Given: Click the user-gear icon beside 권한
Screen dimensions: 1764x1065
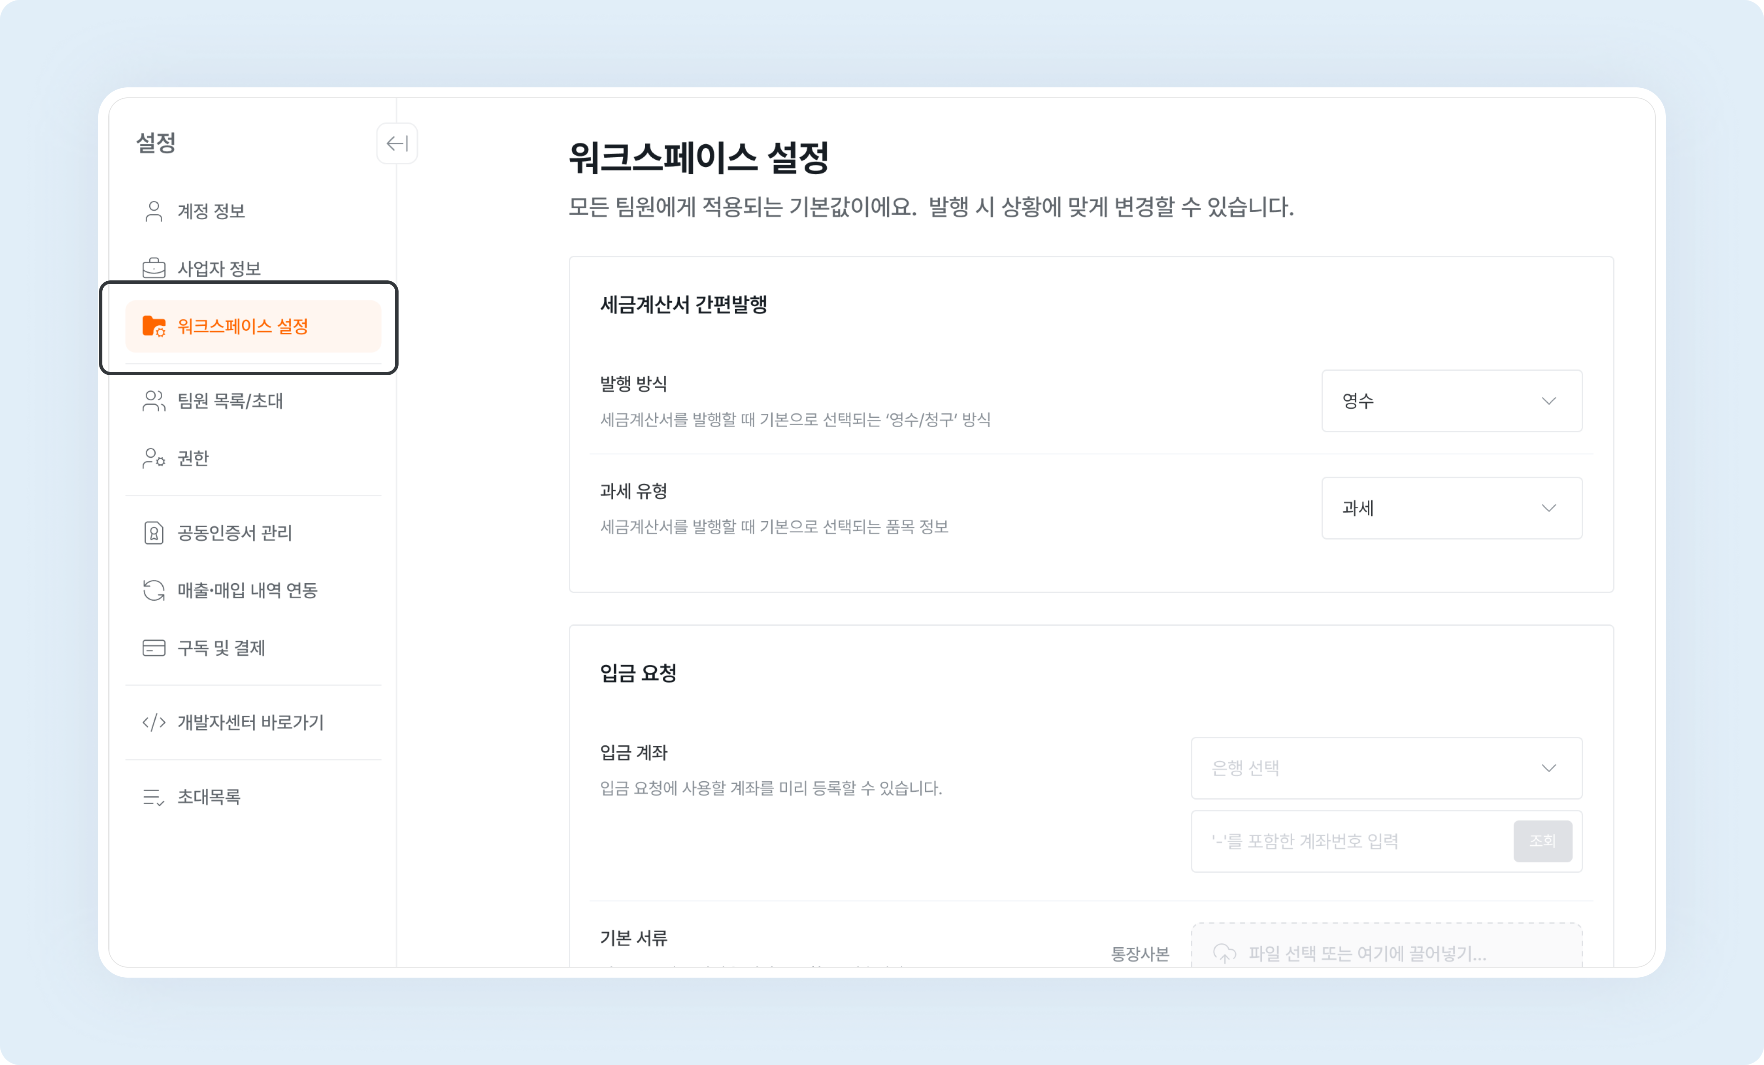Looking at the screenshot, I should click(x=153, y=458).
